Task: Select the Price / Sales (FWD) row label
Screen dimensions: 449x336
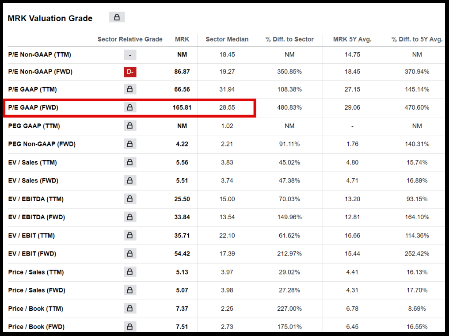Action: [x=37, y=290]
